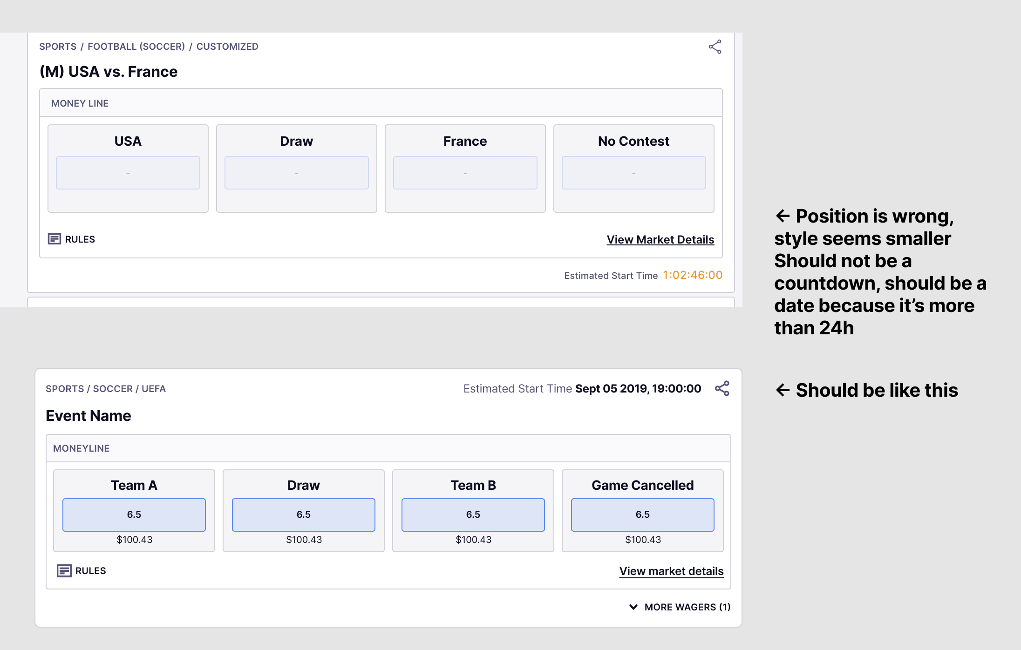This screenshot has width=1021, height=650.
Task: Click (M) USA vs. France event title
Action: point(109,72)
